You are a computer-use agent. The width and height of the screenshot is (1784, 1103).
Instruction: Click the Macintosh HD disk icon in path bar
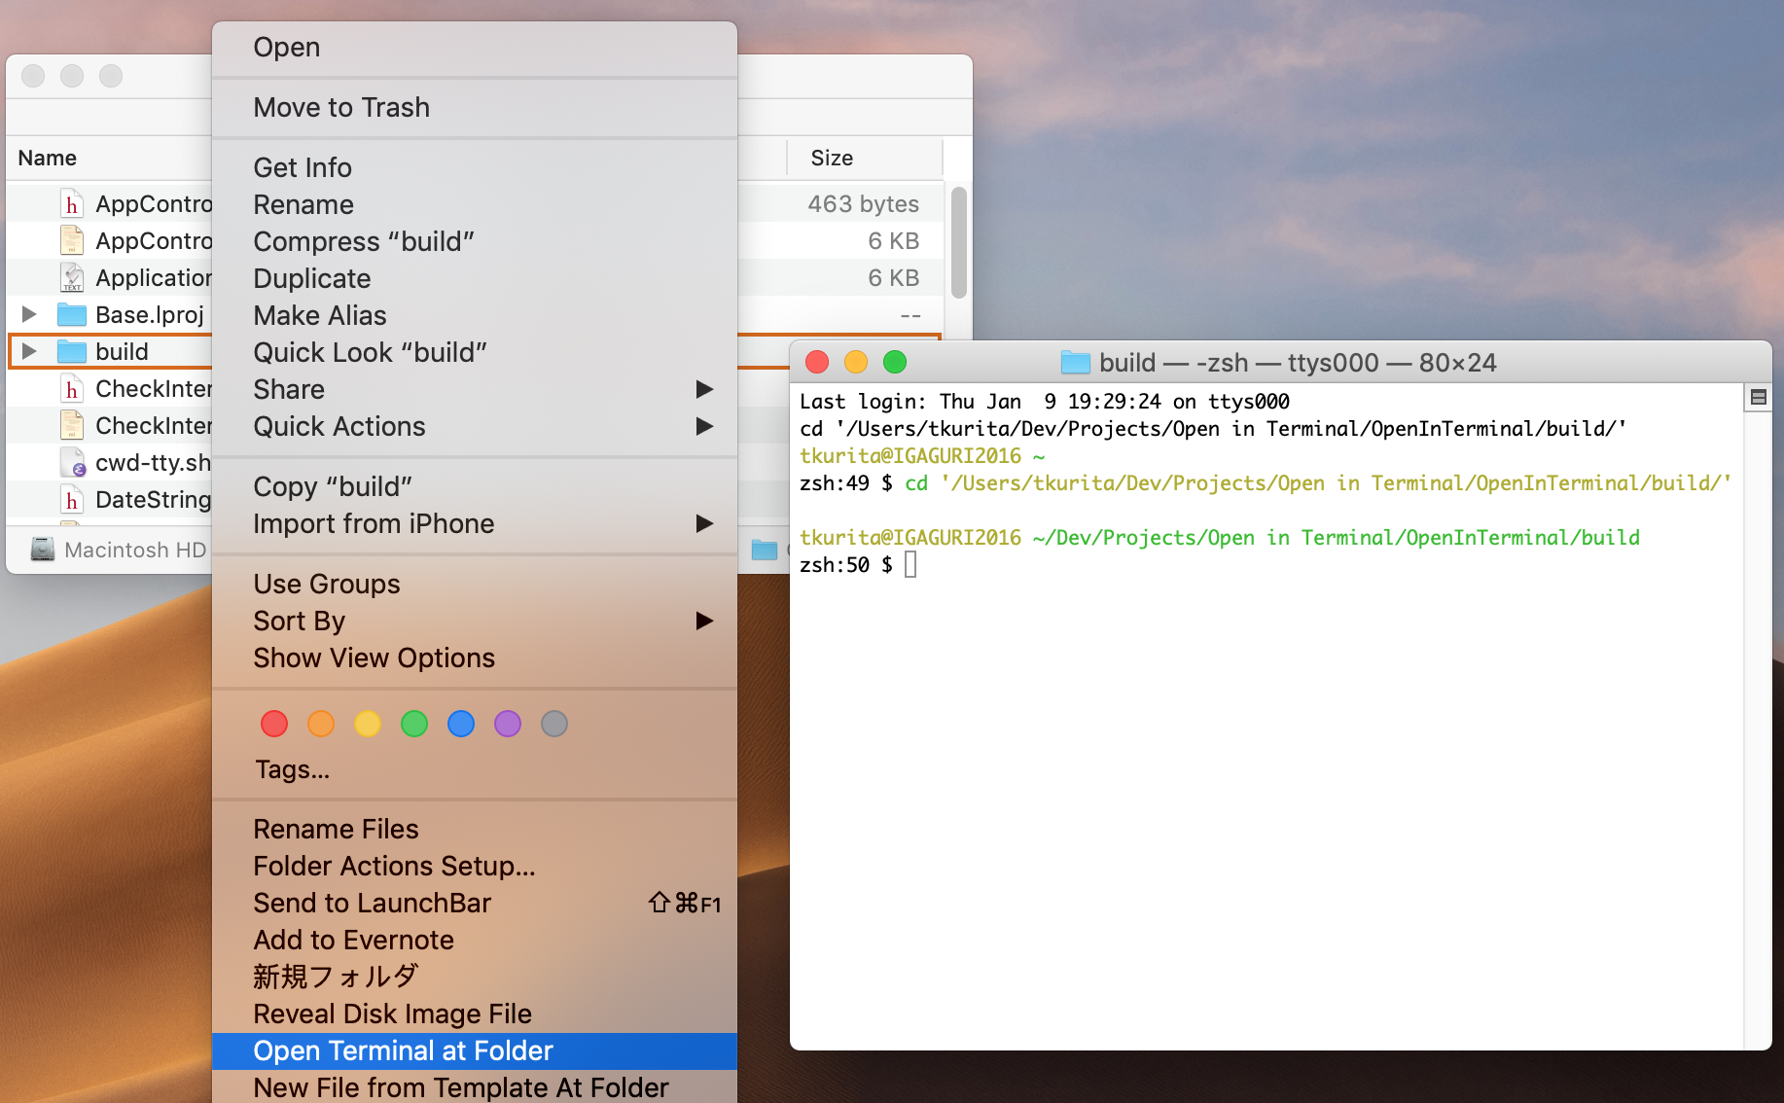click(42, 550)
